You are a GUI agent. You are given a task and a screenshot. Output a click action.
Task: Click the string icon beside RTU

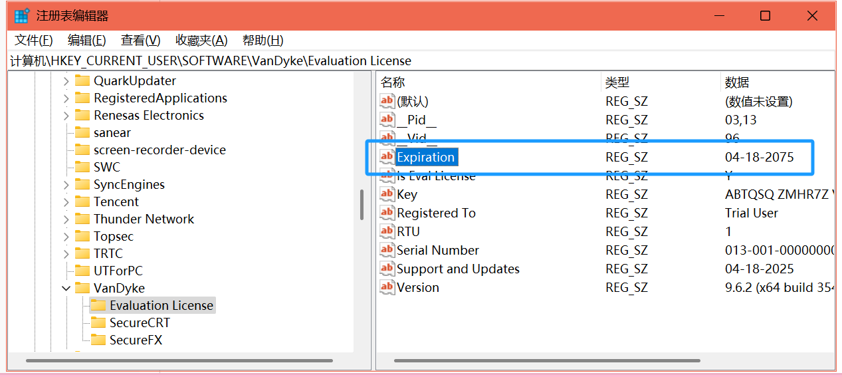[387, 231]
